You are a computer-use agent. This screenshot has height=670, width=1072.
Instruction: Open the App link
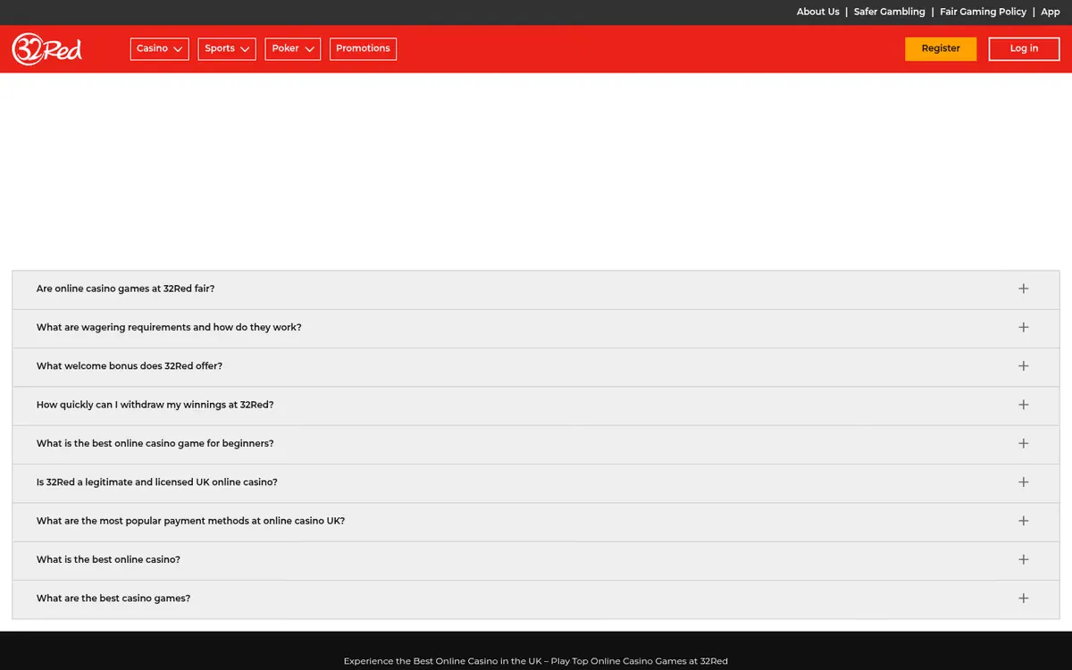tap(1051, 12)
